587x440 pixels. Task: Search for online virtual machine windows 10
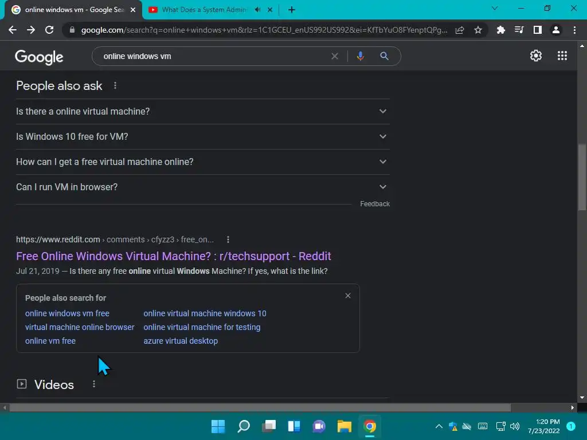click(x=205, y=313)
